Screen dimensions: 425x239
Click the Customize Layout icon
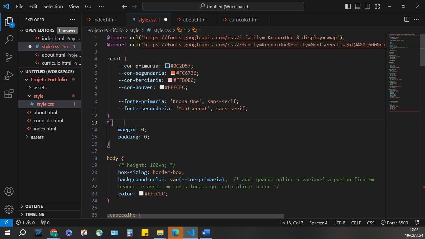click(377, 6)
